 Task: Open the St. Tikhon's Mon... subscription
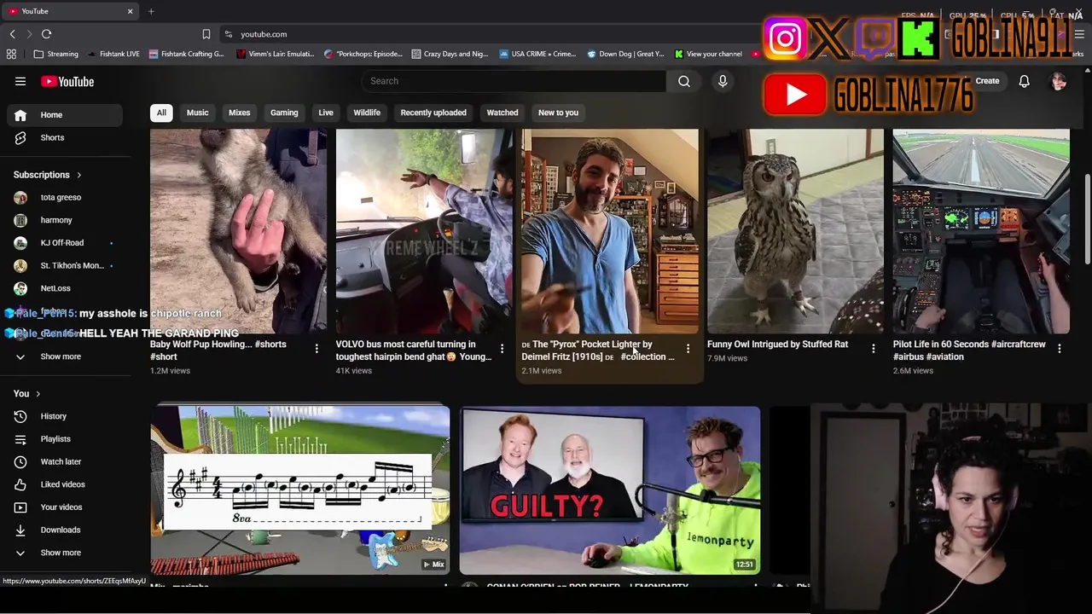[65, 265]
